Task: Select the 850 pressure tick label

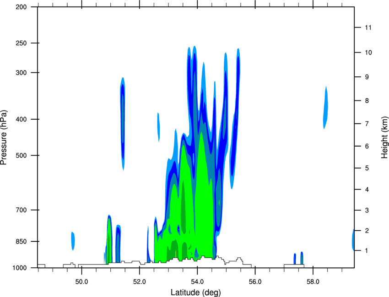Action: click(21, 241)
